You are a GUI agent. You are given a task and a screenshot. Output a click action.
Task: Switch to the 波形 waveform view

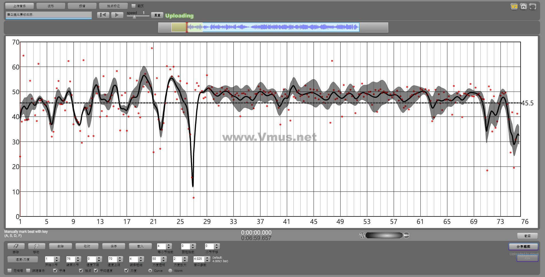pyautogui.click(x=51, y=6)
